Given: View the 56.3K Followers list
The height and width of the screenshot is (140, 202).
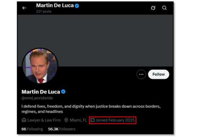Looking at the screenshot, I should point(62,129).
